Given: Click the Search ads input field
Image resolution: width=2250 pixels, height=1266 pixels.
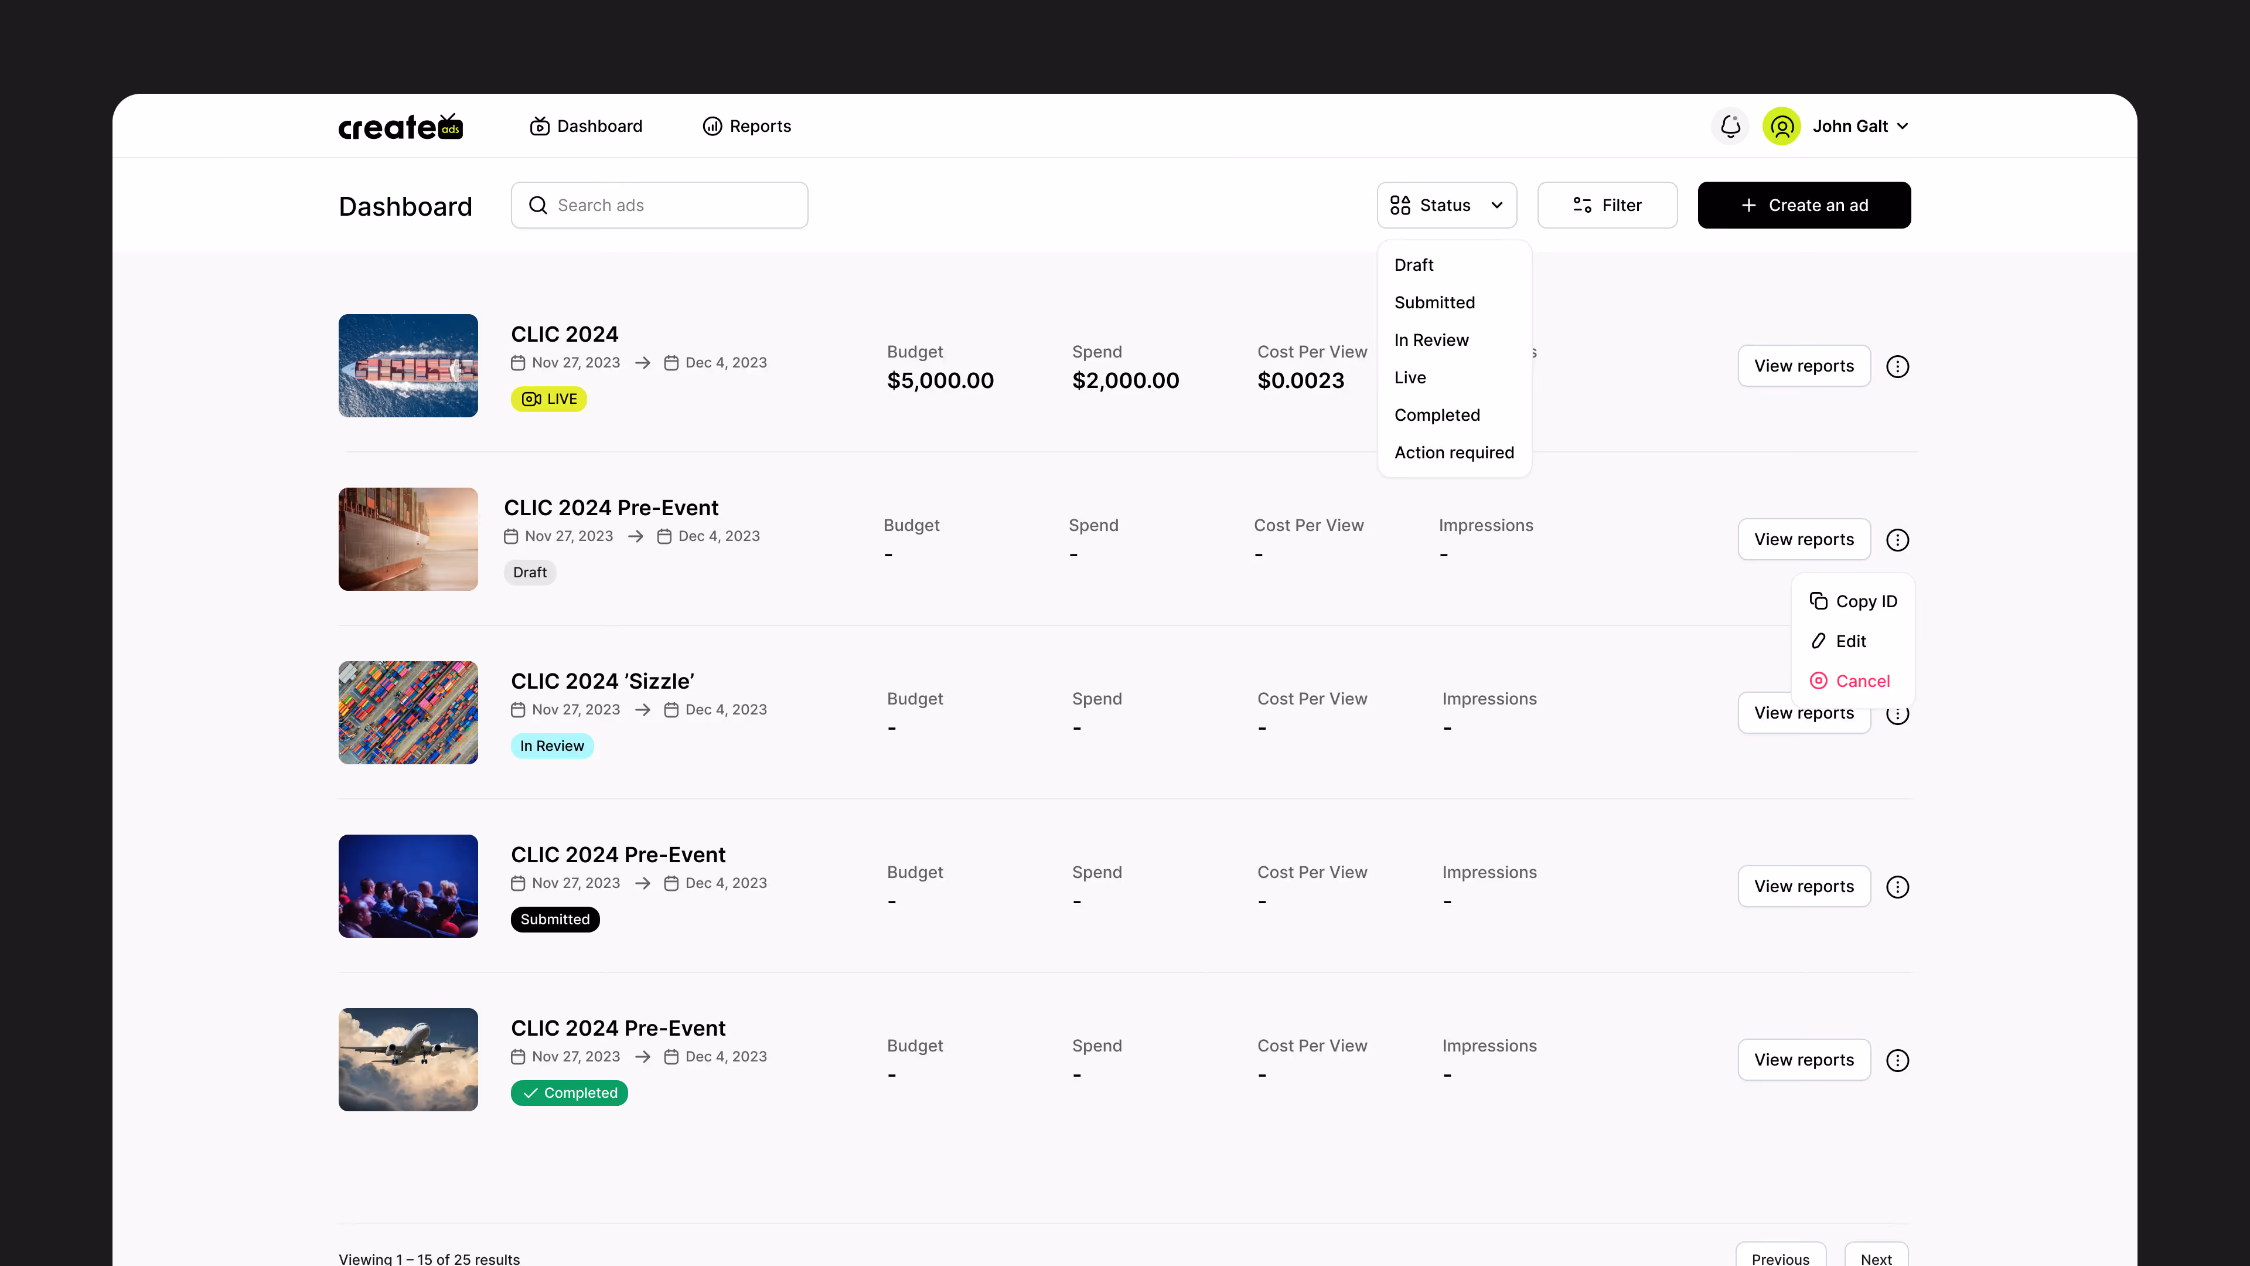Looking at the screenshot, I should (x=659, y=205).
